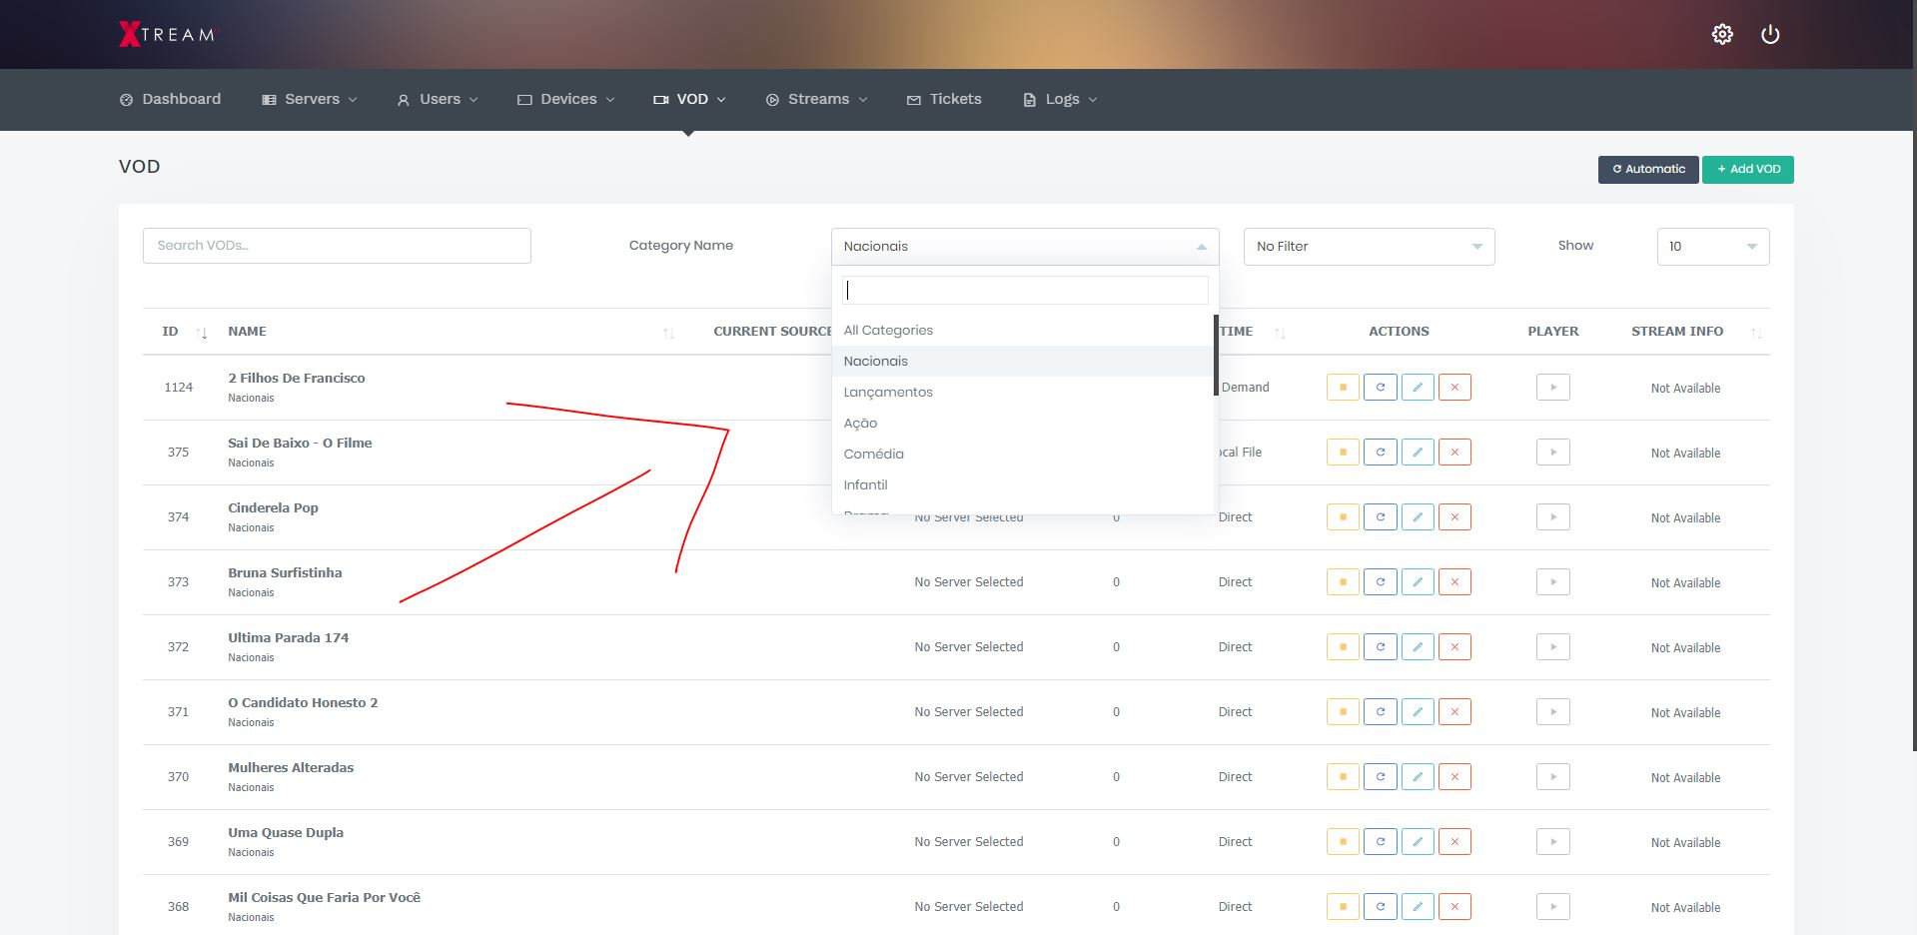Collapse the Nacionais category dropdown
Screen dimensions: 1917x935
pyautogui.click(x=1025, y=247)
